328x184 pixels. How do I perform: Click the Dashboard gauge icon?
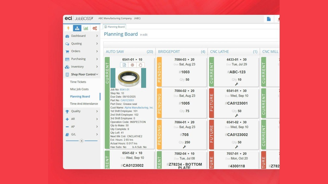tap(67, 36)
